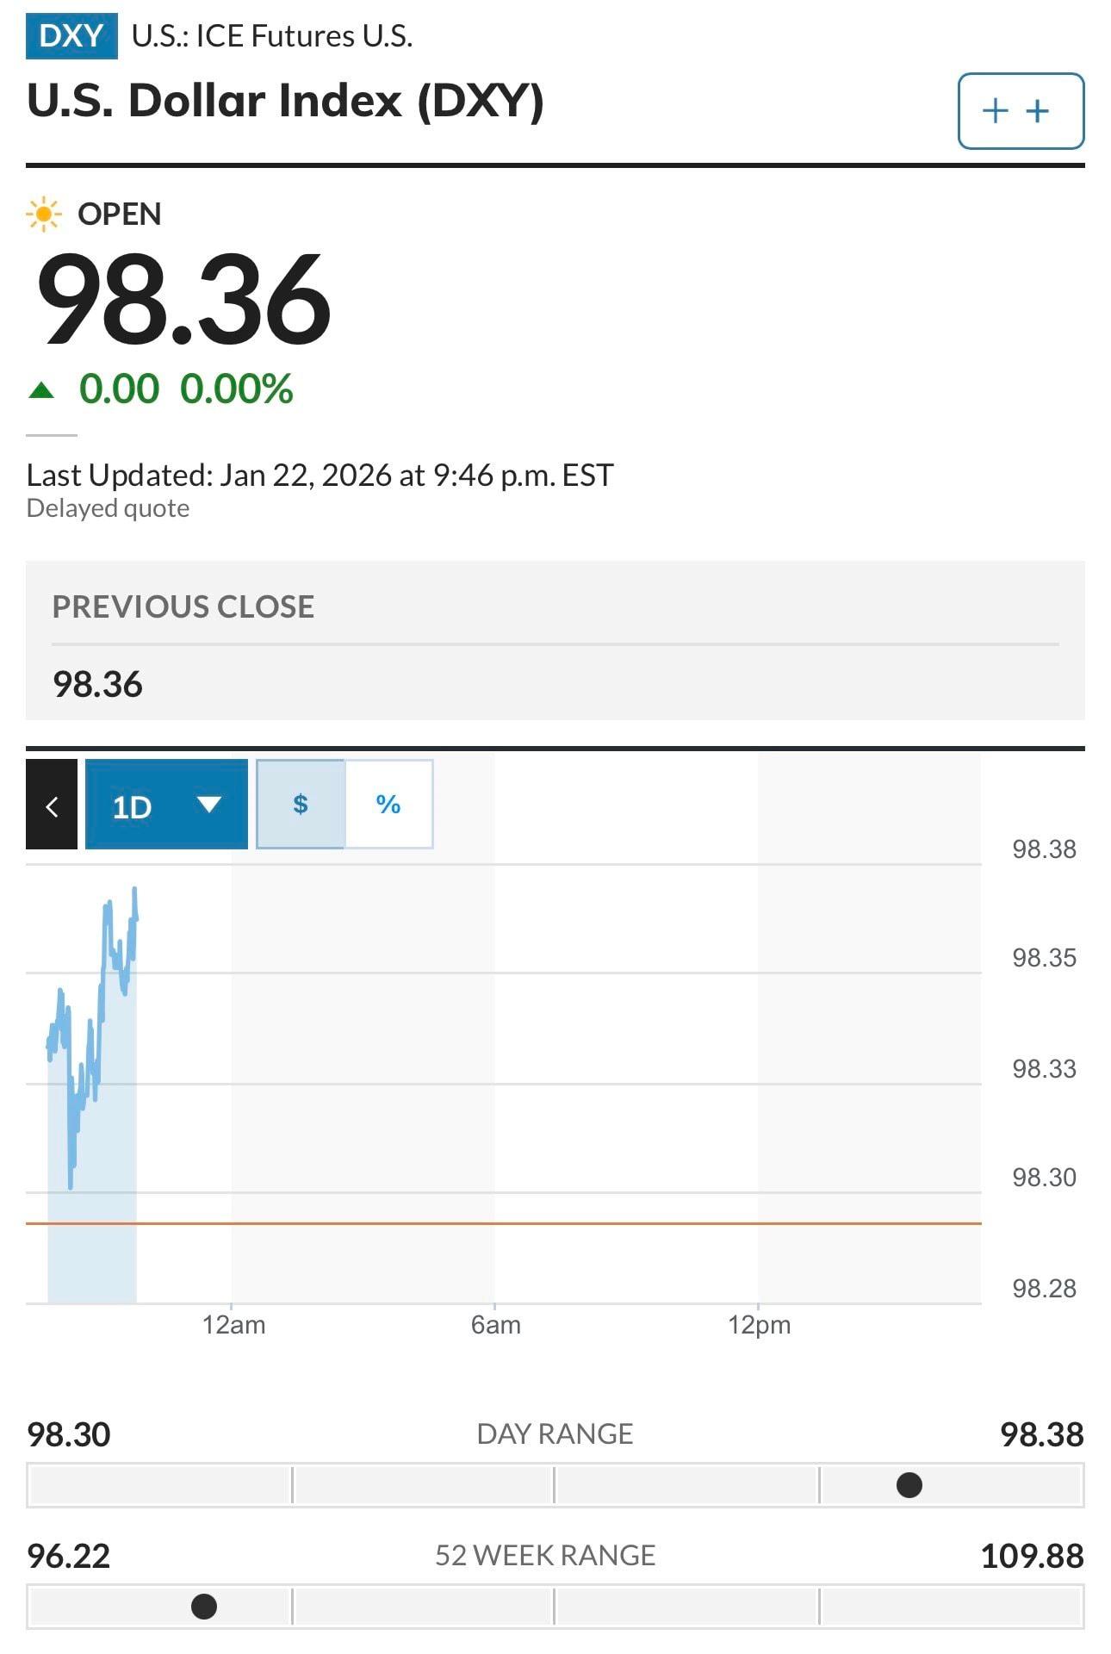Click the large 98.36 price quote
Image resolution: width=1111 pixels, height=1654 pixels.
[183, 299]
